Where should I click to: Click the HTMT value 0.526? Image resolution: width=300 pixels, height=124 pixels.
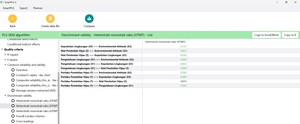[x=183, y=73]
